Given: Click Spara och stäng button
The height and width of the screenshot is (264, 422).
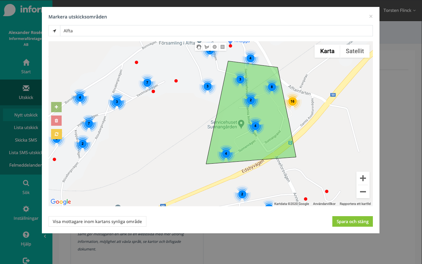Looking at the screenshot, I should pos(352,221).
